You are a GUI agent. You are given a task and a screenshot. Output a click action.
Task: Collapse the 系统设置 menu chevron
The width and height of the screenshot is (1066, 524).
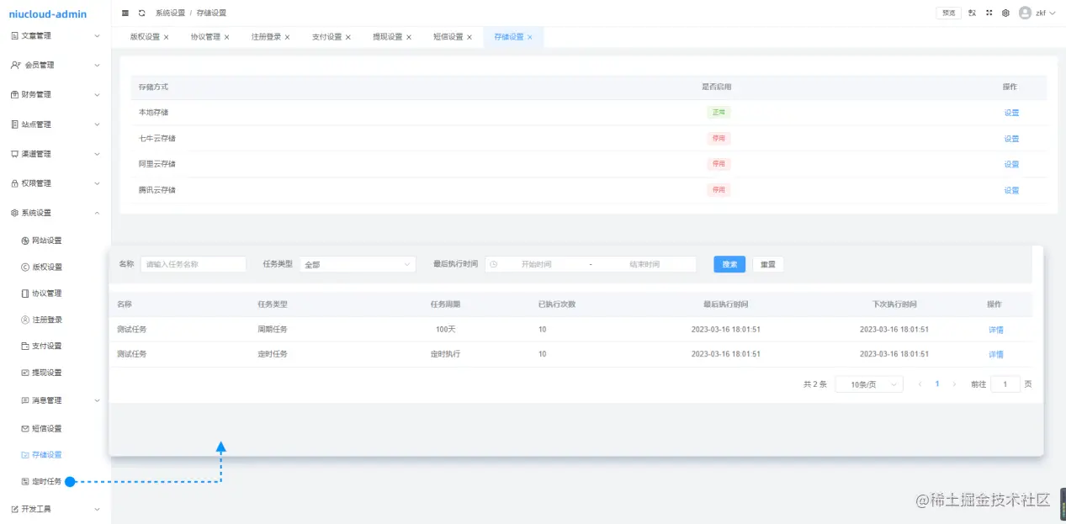pyautogui.click(x=97, y=213)
